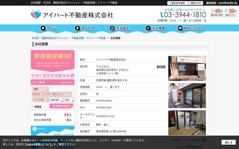Click the 有楽町線 護国寺駅 徒歩4分 text
Screen dimensions: 239x149
pyautogui.click(x=112, y=80)
